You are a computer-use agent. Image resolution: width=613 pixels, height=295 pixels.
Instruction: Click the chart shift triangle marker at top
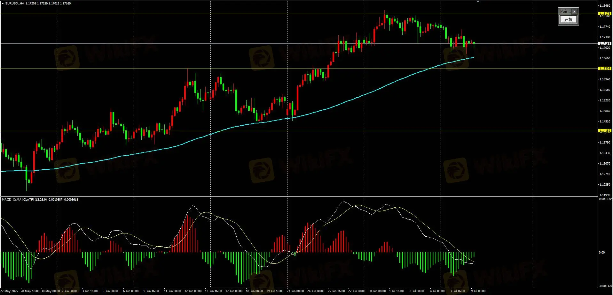[478, 2]
